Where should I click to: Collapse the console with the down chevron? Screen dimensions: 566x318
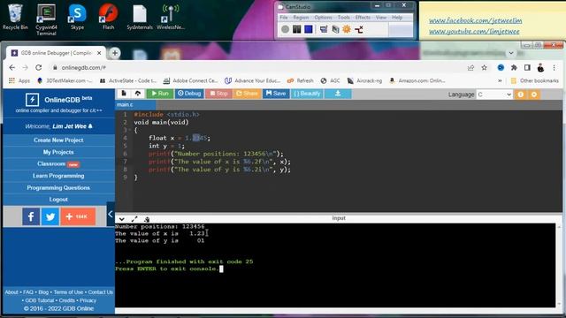(x=122, y=219)
